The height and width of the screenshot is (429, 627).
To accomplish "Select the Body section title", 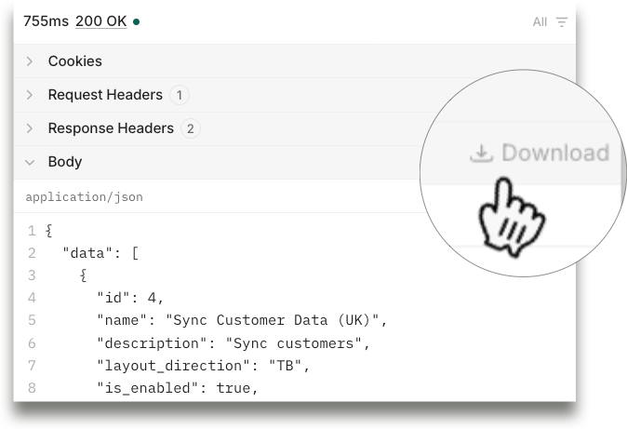I will pyautogui.click(x=65, y=162).
